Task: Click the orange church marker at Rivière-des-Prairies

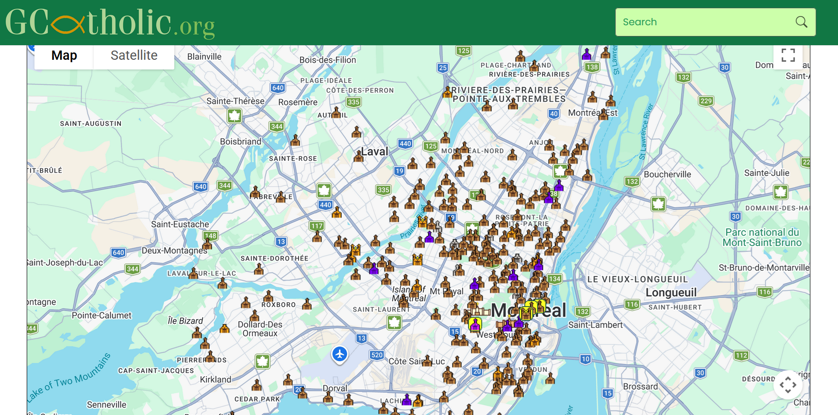Action: click(x=447, y=92)
